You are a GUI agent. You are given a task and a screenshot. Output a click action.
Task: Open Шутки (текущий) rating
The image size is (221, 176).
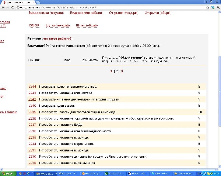58,25
